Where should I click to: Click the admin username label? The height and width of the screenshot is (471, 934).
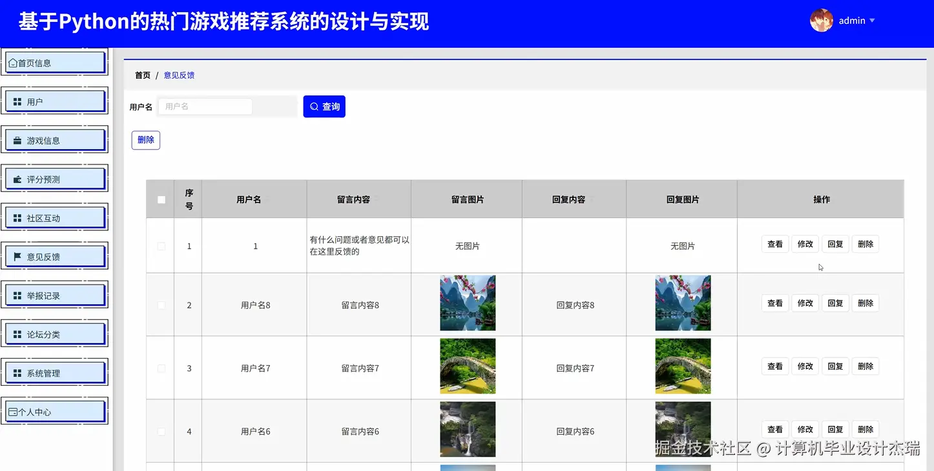(x=852, y=21)
